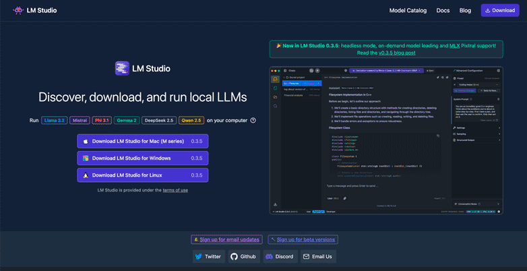Open the Discord link

point(280,257)
